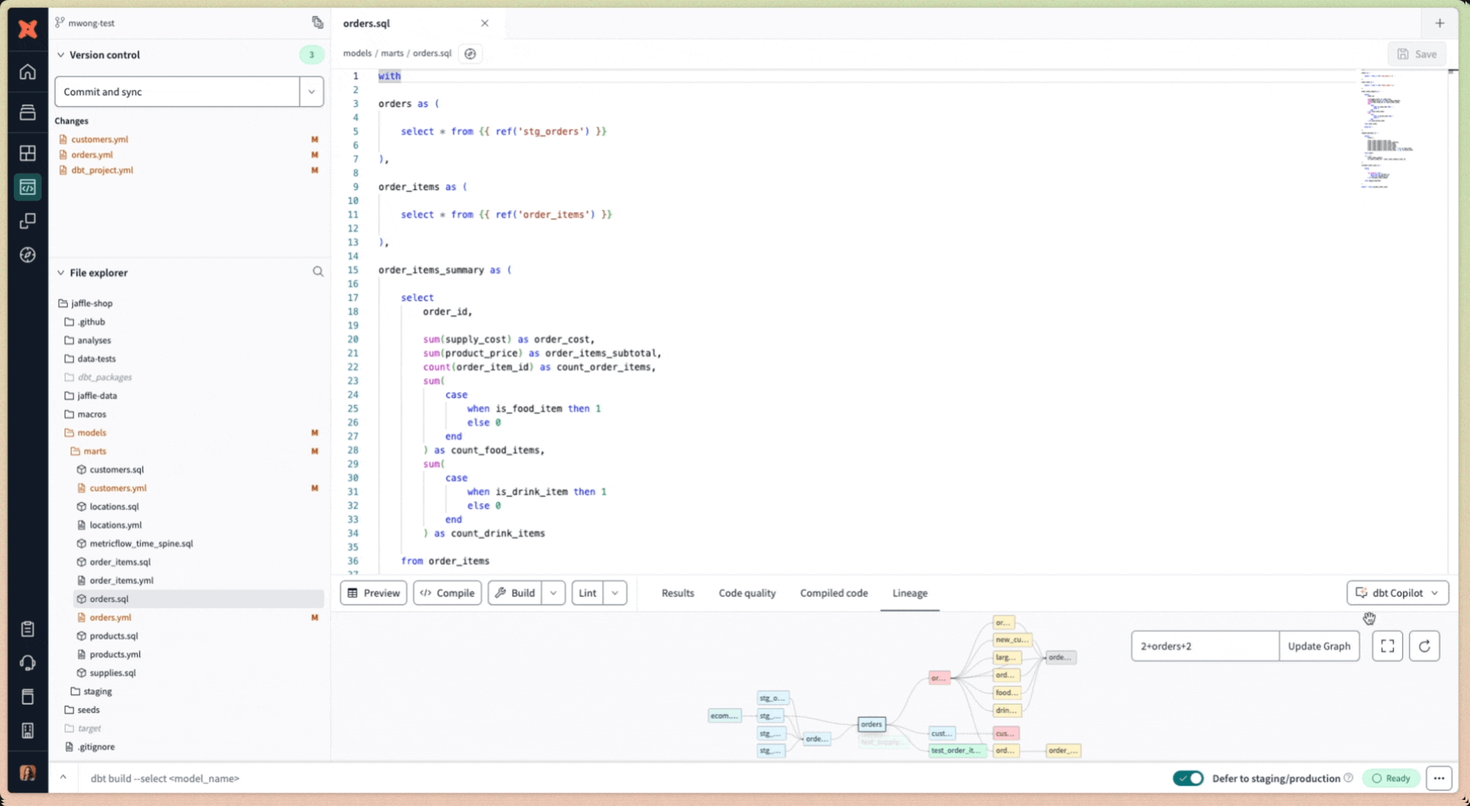
Task: Open the dbt Copilot panel
Action: [1395, 592]
